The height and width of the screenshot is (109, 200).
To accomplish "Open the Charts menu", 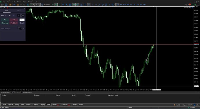I will 19,2.
